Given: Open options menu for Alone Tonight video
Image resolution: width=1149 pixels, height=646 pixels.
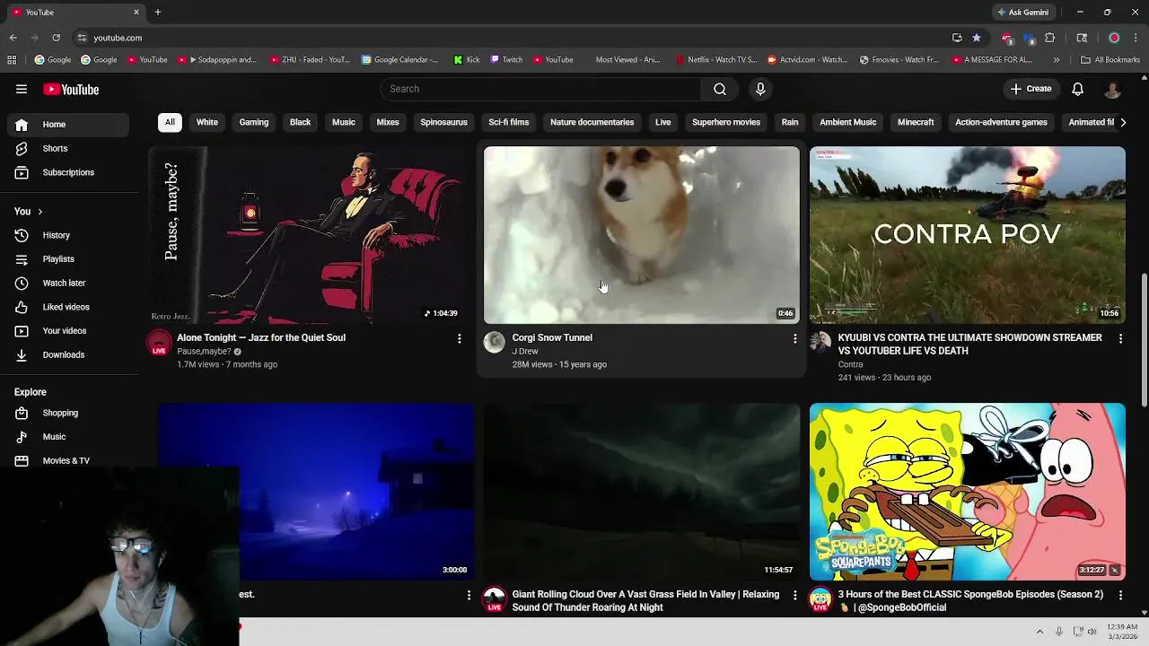Looking at the screenshot, I should coord(460,338).
